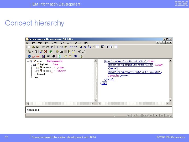This screenshot has width=189, height=142.
Task: Click tree pane horizontal scrollbar left arrow
Action: 28,104
